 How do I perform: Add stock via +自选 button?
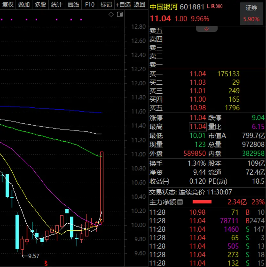[123, 4]
